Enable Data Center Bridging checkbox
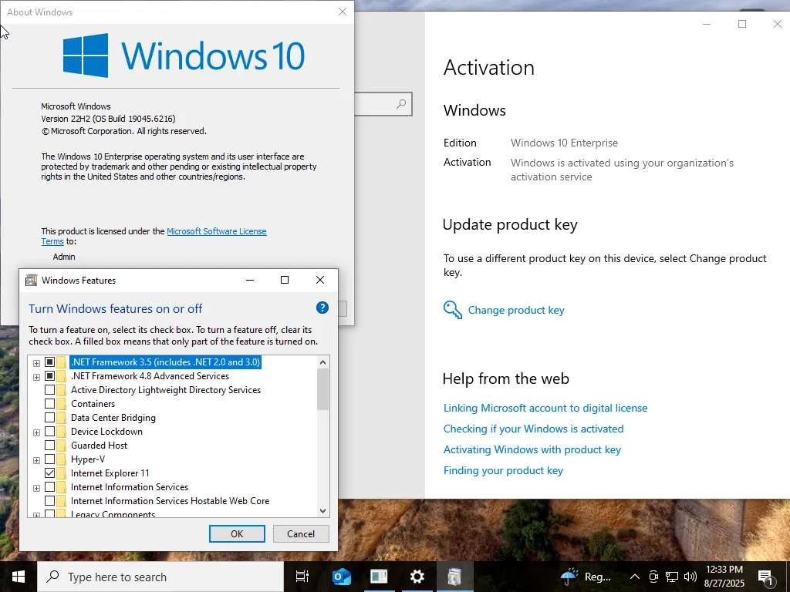The height and width of the screenshot is (592, 790). (49, 417)
